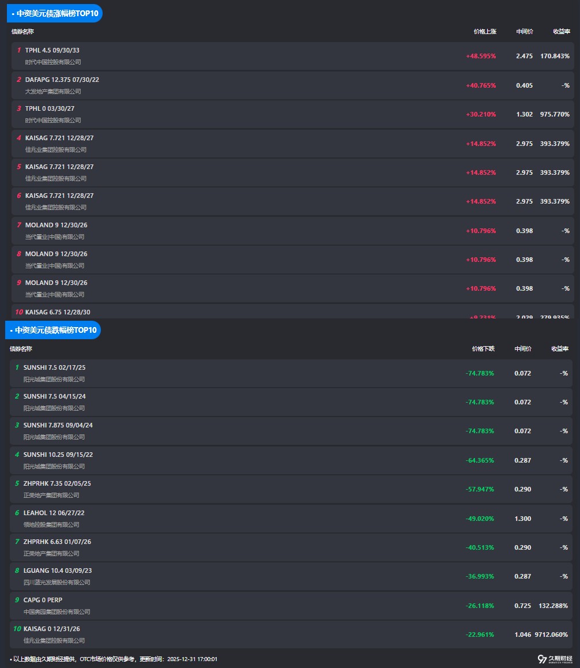Select the 中资美元债涨幅榜TOP10 header tab

tap(54, 13)
